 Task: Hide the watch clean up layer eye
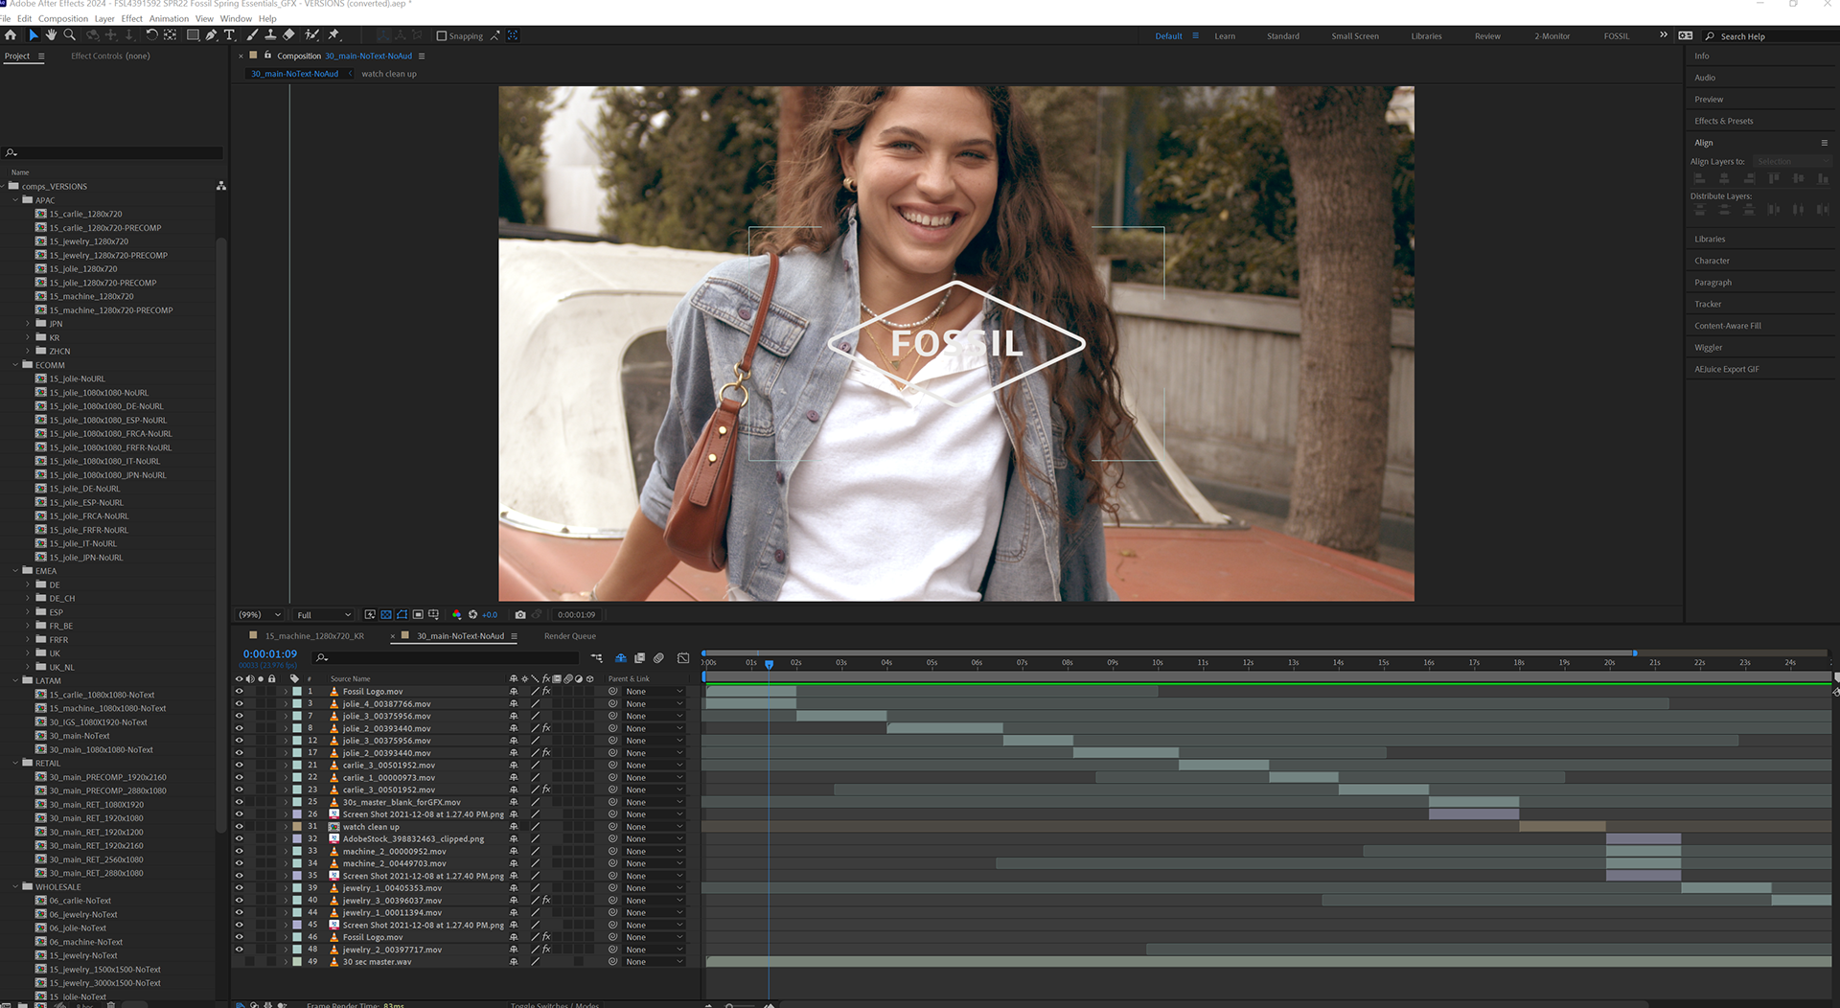point(240,826)
